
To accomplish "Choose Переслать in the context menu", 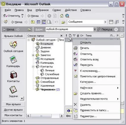I will tap(86, 65).
